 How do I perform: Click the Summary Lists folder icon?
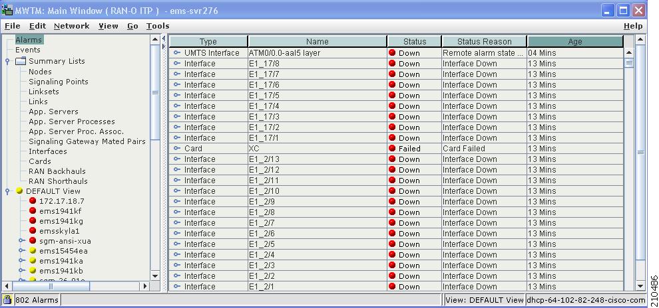pyautogui.click(x=21, y=61)
